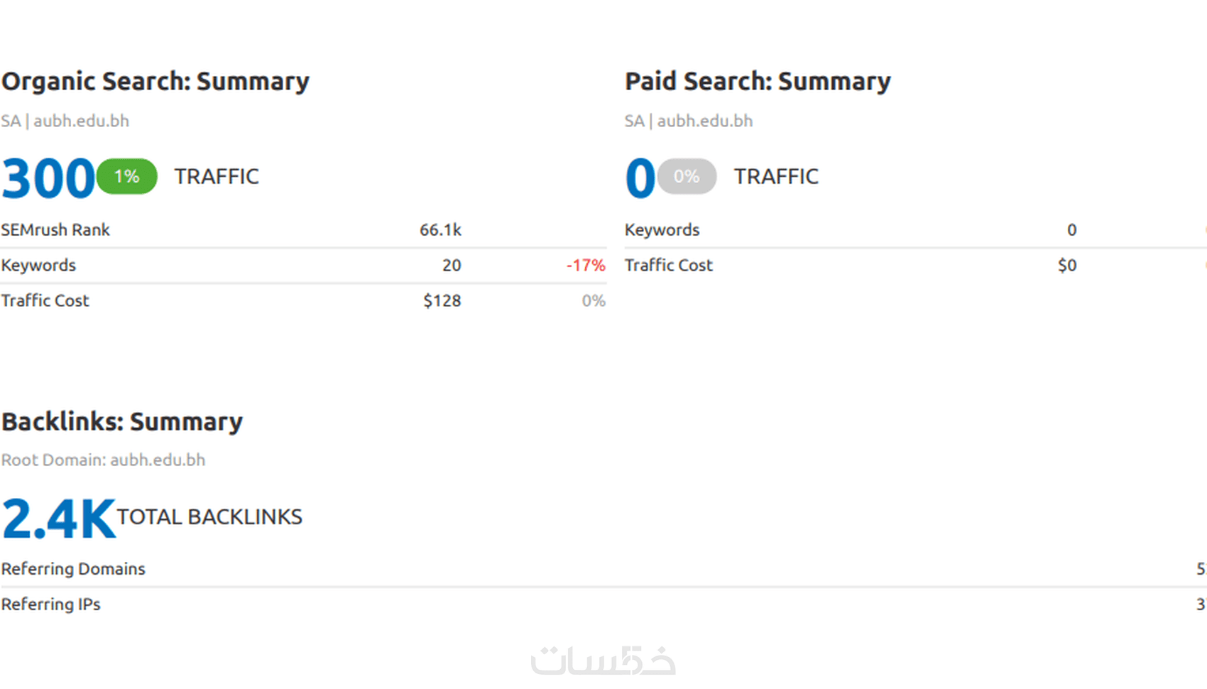Select the SEMrush Rank row label

click(x=55, y=230)
